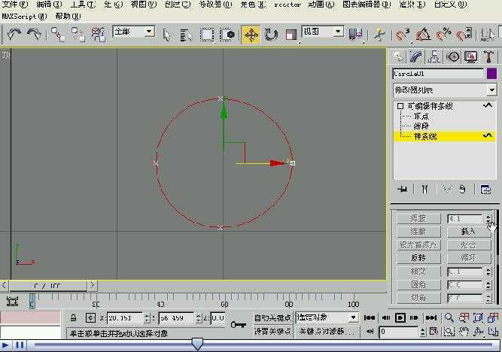Click the Rectangular Selection Region icon

(207, 35)
